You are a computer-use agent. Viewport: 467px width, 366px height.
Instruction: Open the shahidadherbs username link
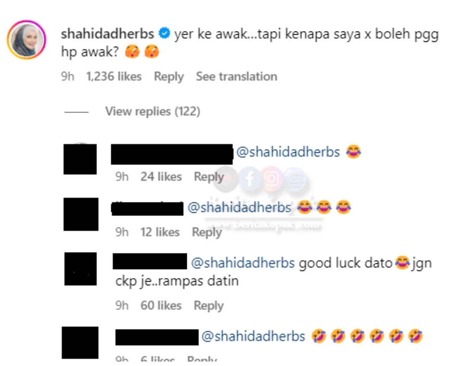pos(108,34)
